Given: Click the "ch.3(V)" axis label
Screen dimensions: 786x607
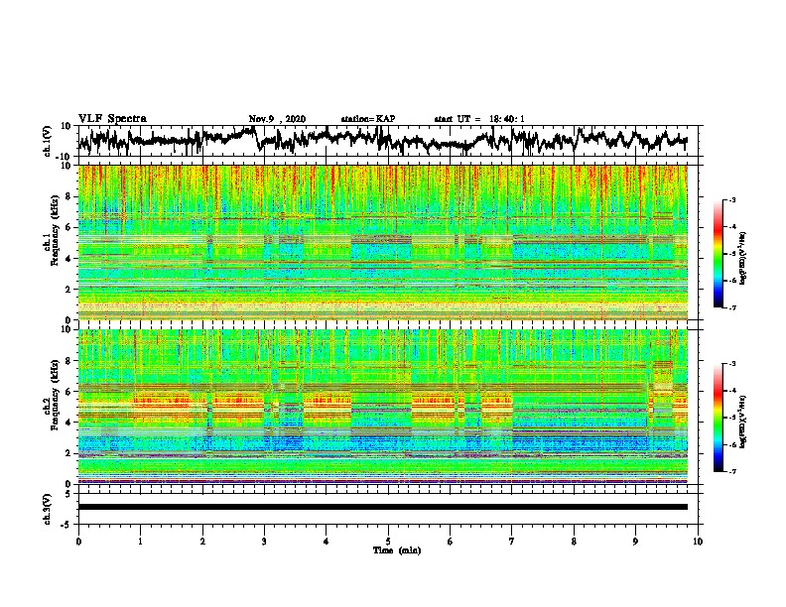Looking at the screenshot, I should [48, 509].
